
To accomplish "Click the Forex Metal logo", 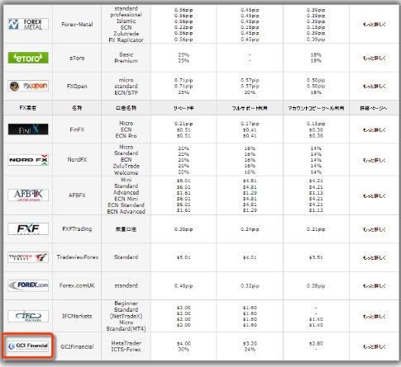I will tap(28, 24).
